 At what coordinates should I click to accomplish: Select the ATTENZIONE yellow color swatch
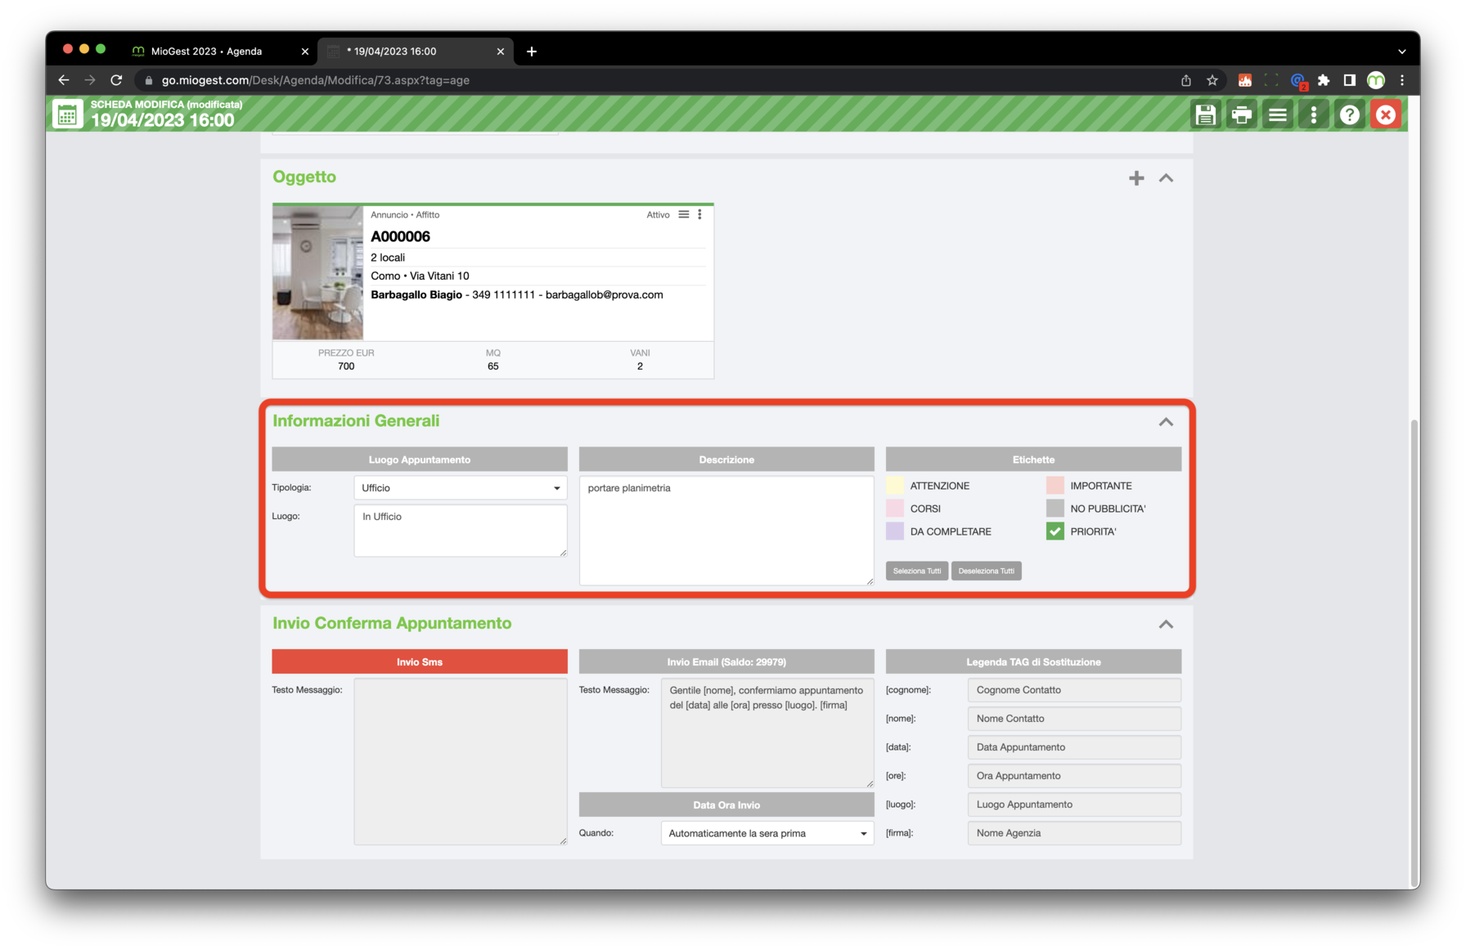click(x=895, y=486)
